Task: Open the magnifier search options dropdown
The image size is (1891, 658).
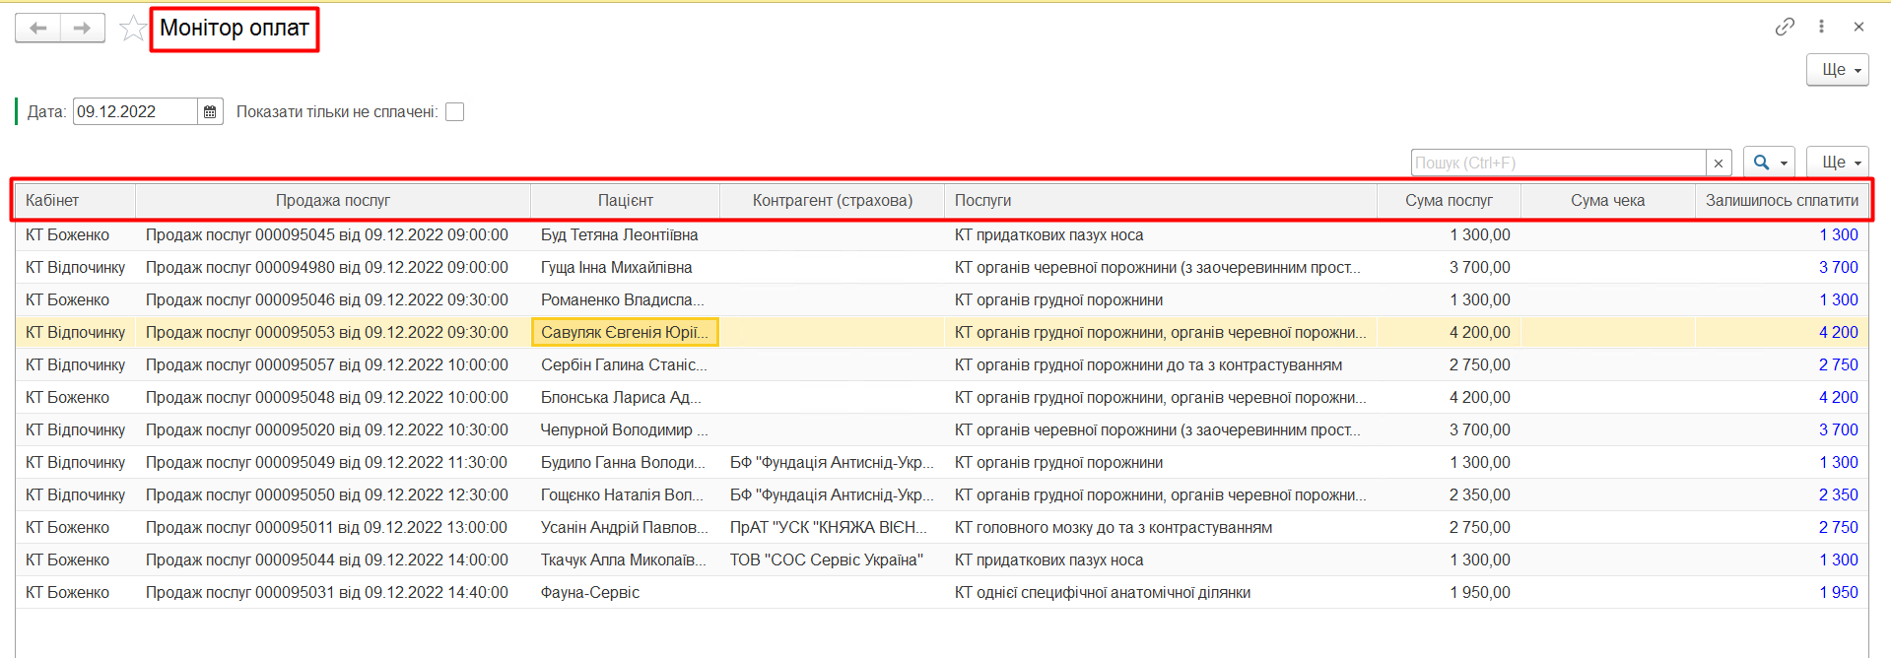Action: (1768, 163)
